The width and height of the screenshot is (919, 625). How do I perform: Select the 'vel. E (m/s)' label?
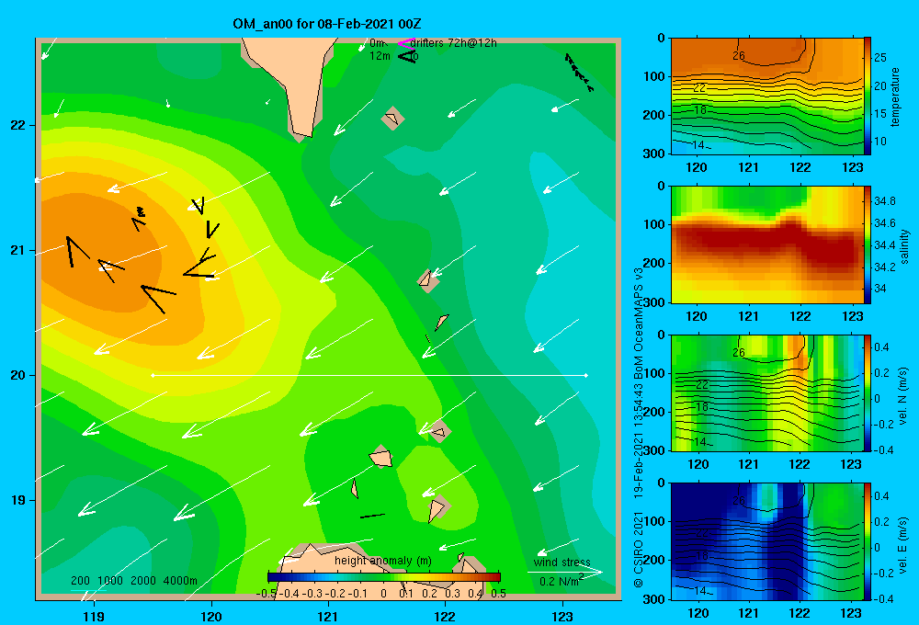[902, 544]
